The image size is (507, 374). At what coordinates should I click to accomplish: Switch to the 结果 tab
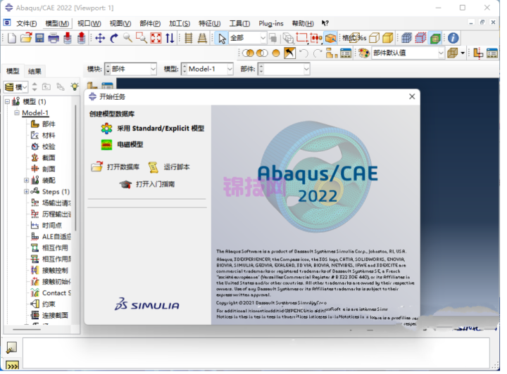35,71
